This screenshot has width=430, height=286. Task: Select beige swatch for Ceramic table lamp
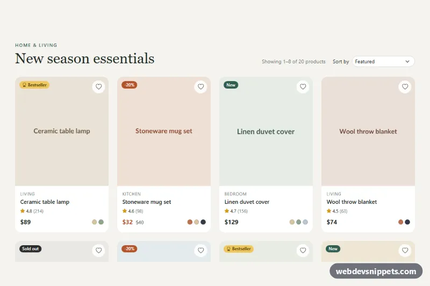tap(95, 222)
